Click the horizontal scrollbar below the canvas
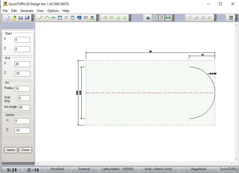 pyautogui.click(x=135, y=163)
